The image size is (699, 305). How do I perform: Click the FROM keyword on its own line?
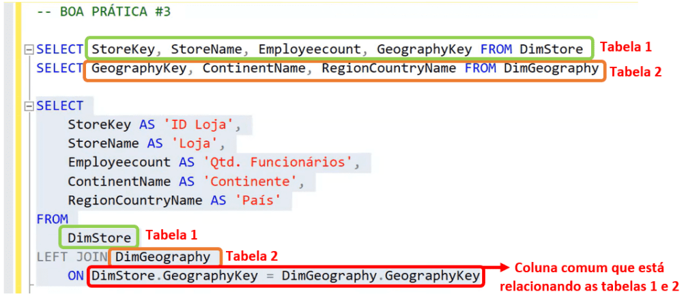coord(52,219)
